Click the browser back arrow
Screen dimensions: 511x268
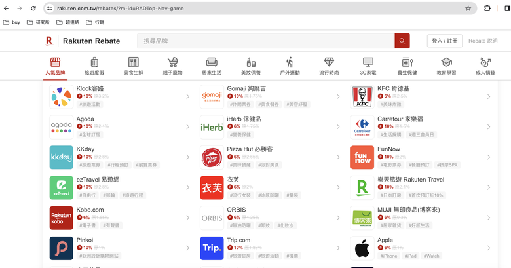point(6,9)
